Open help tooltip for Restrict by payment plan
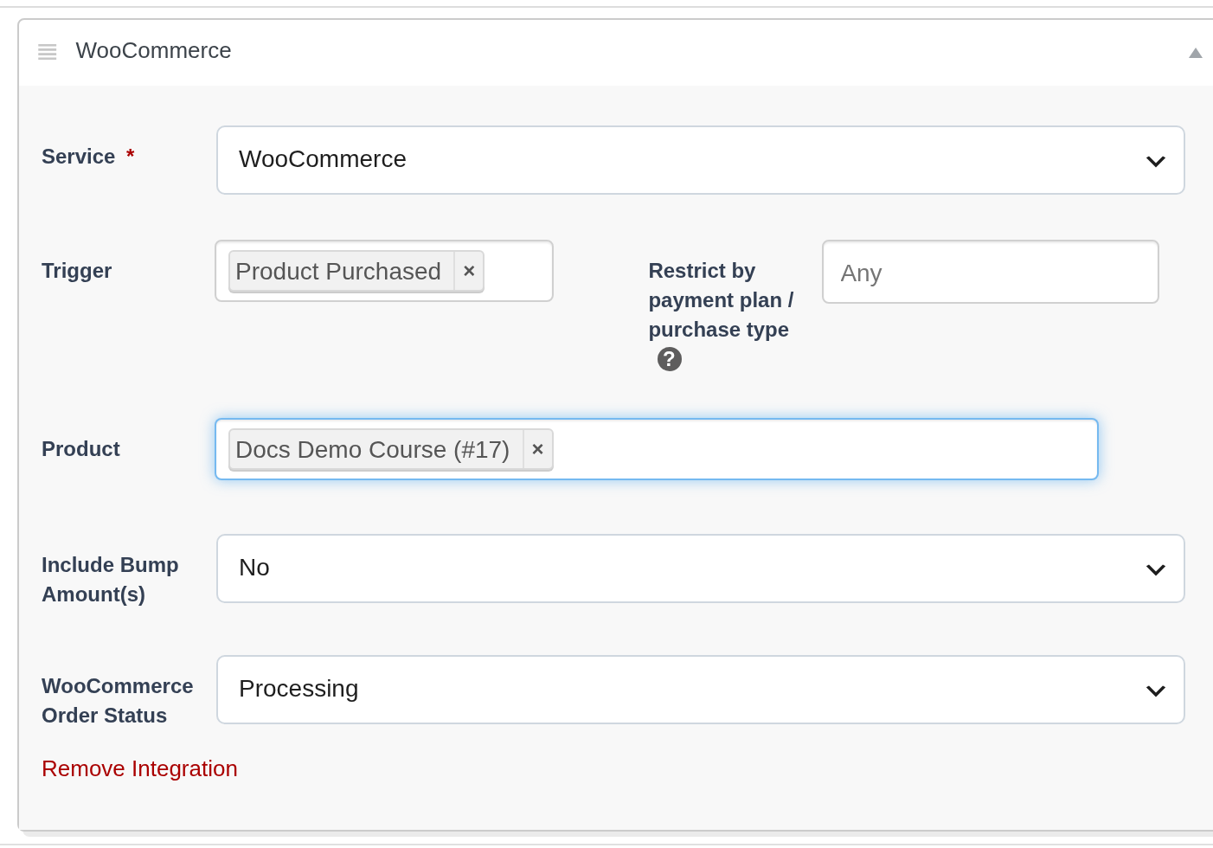 coord(670,359)
